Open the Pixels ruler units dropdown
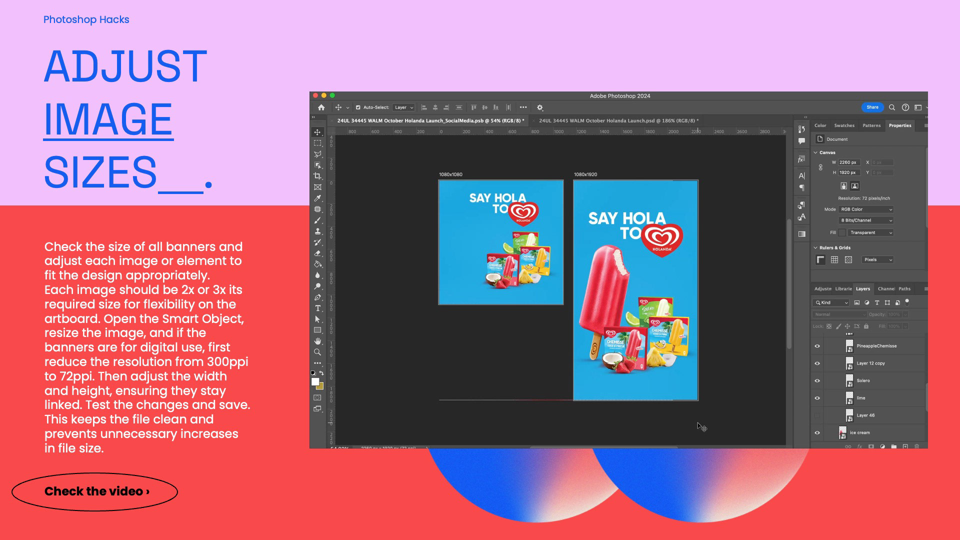The image size is (960, 540). [x=877, y=260]
